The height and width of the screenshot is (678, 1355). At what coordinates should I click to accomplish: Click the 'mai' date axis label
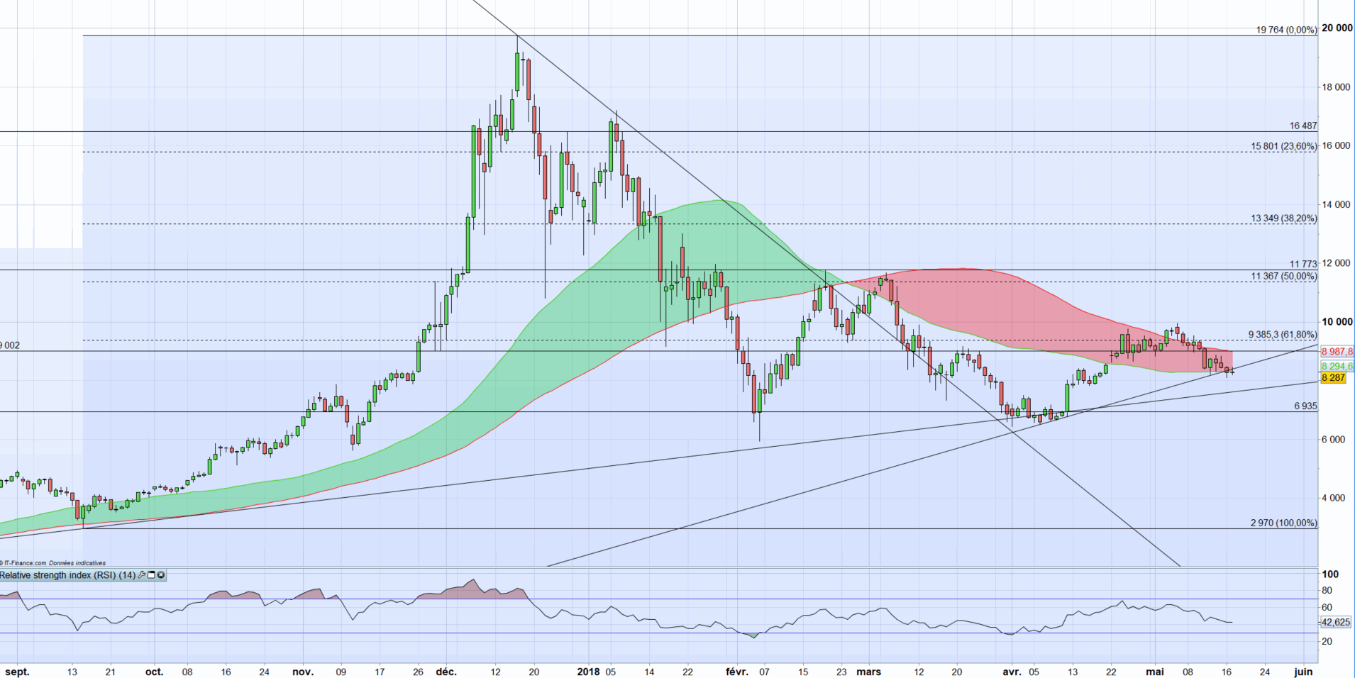tap(1155, 672)
